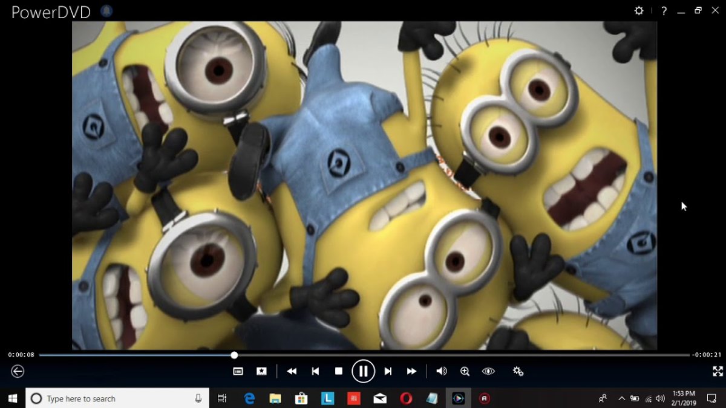Activate the search microphone icon
The image size is (726, 408).
click(198, 398)
